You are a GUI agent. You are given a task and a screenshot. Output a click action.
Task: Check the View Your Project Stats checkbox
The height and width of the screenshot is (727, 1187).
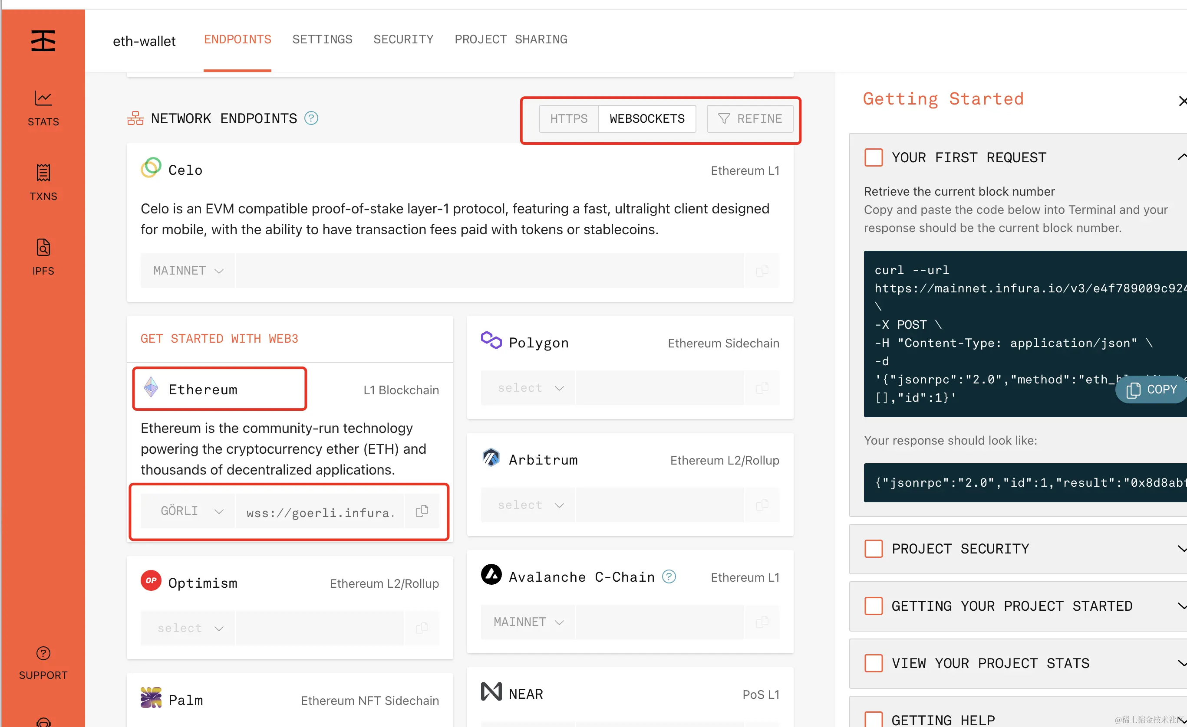[873, 663]
